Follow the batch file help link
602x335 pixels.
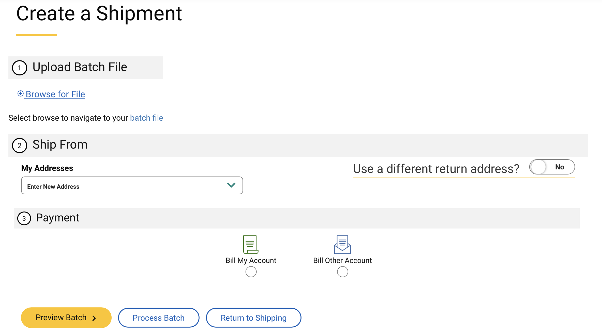(146, 118)
